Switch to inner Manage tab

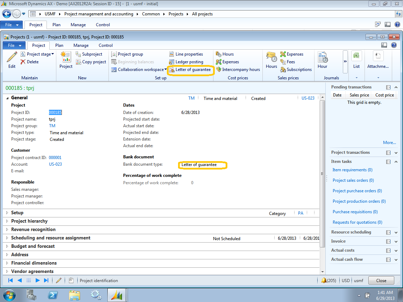point(81,45)
